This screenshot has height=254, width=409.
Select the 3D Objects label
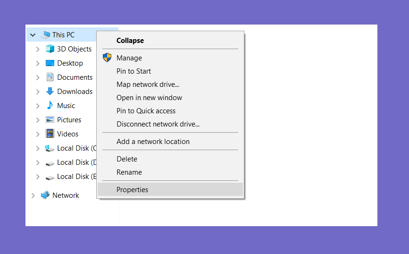(75, 49)
